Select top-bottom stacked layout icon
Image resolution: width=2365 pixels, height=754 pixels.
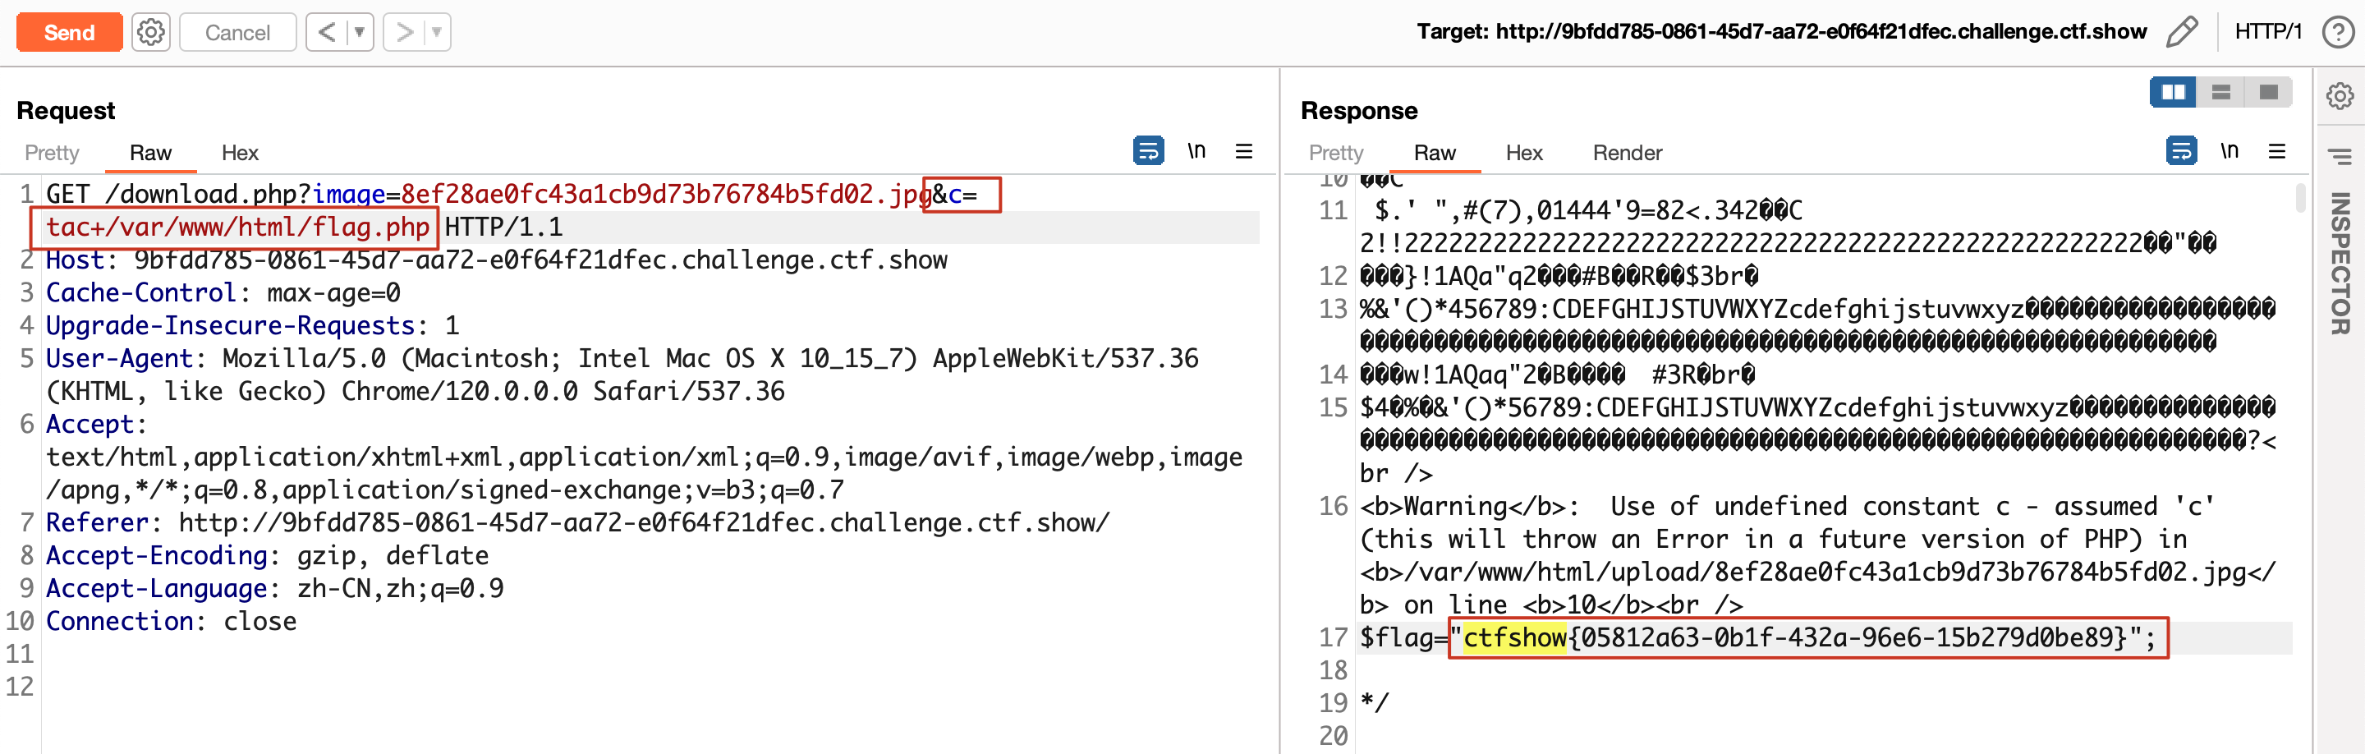point(2220,92)
